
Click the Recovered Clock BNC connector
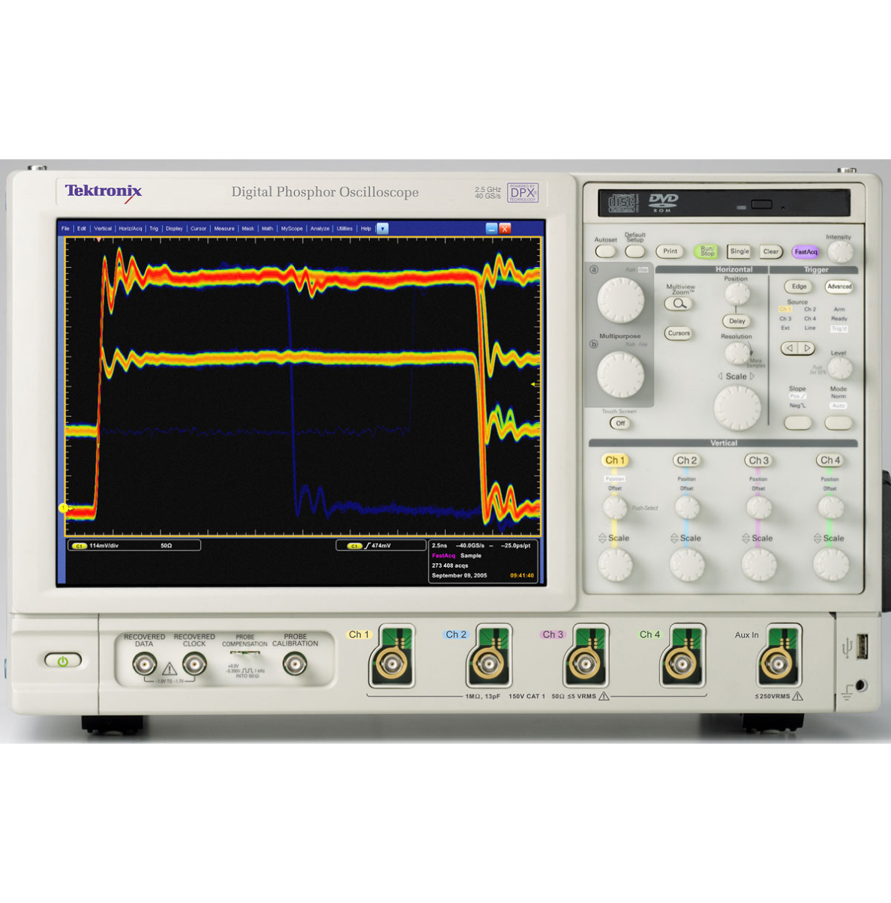click(x=194, y=664)
